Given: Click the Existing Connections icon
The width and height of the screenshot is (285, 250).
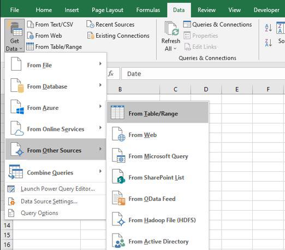Looking at the screenshot, I should tap(91, 36).
